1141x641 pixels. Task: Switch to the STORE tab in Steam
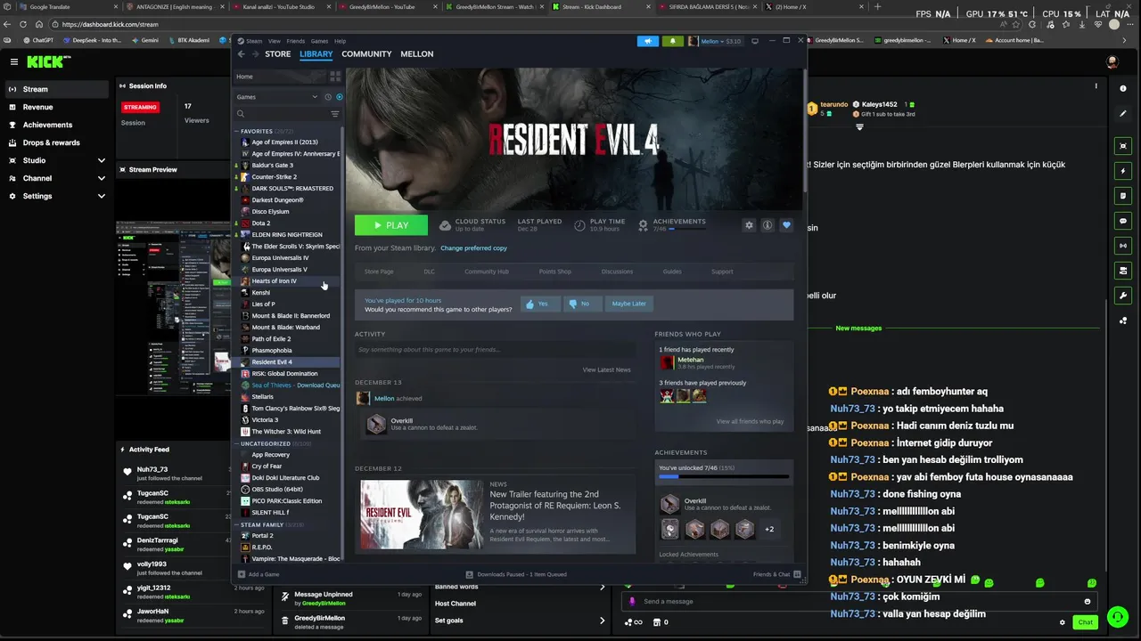[278, 54]
